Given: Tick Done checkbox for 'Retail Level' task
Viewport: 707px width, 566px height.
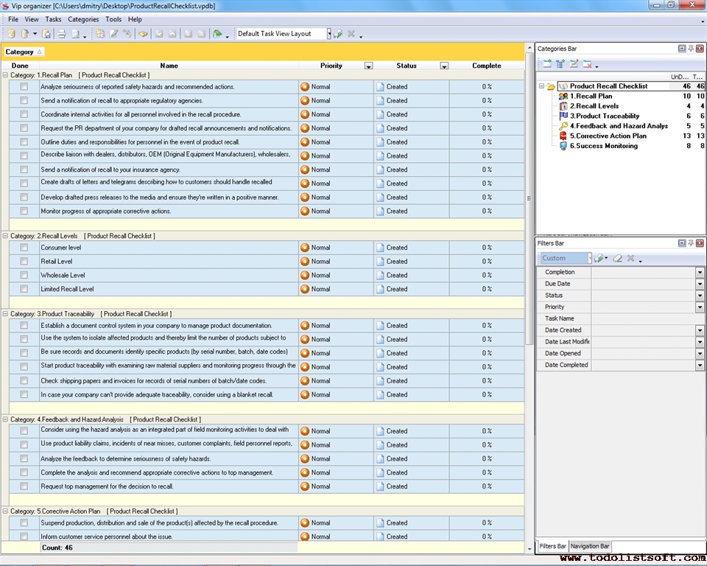Looking at the screenshot, I should coord(24,262).
